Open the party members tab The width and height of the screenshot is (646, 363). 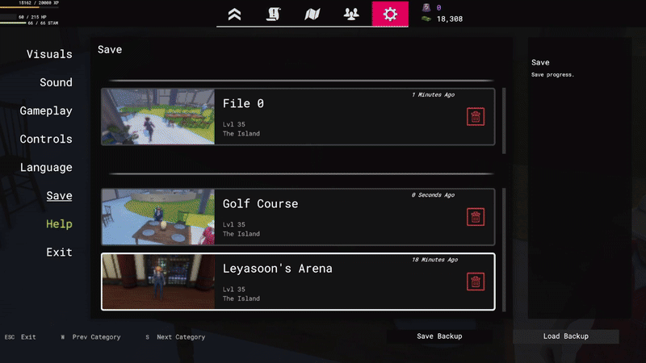pyautogui.click(x=351, y=14)
